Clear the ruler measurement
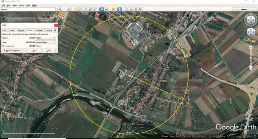Screen dimensions: 258x139 tap(49, 51)
